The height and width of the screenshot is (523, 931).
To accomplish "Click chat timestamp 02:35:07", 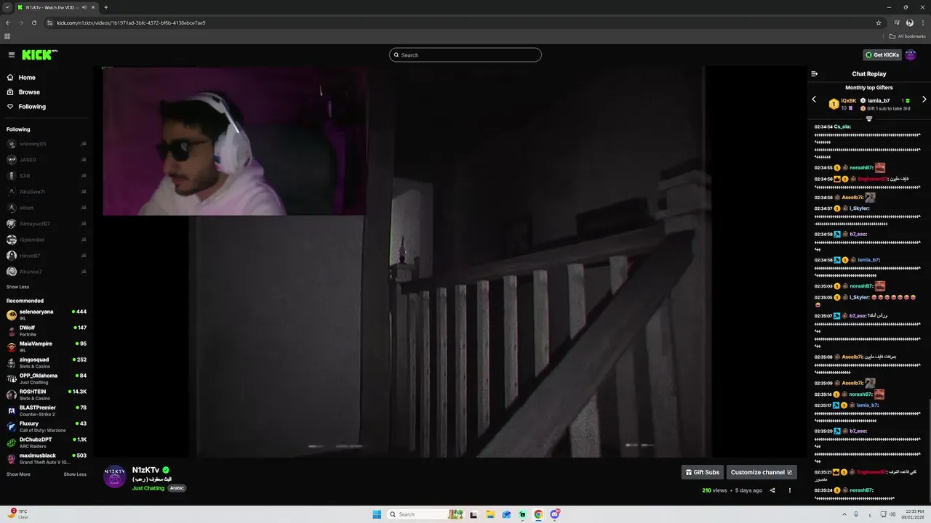I will [x=823, y=316].
